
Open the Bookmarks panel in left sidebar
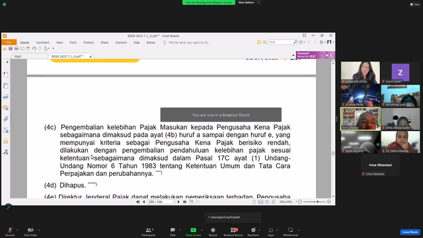(6, 75)
